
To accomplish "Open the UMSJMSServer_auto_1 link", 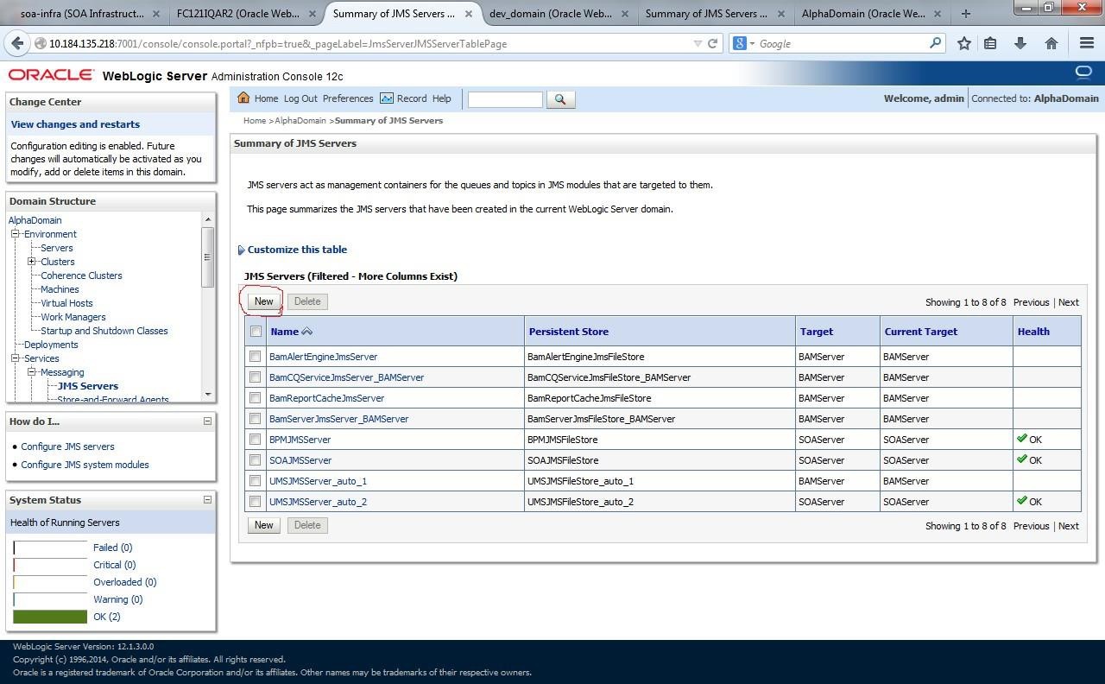I will [318, 481].
